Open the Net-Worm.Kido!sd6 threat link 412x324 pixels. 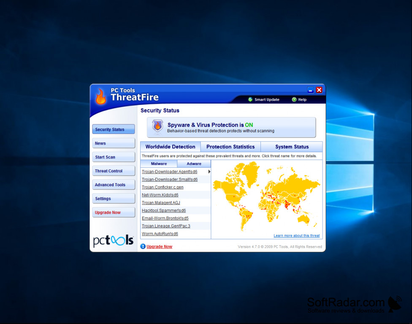pos(160,195)
